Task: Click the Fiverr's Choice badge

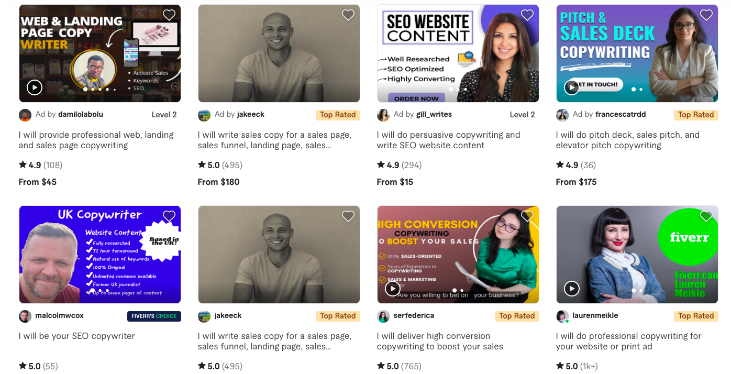Action: [x=154, y=316]
